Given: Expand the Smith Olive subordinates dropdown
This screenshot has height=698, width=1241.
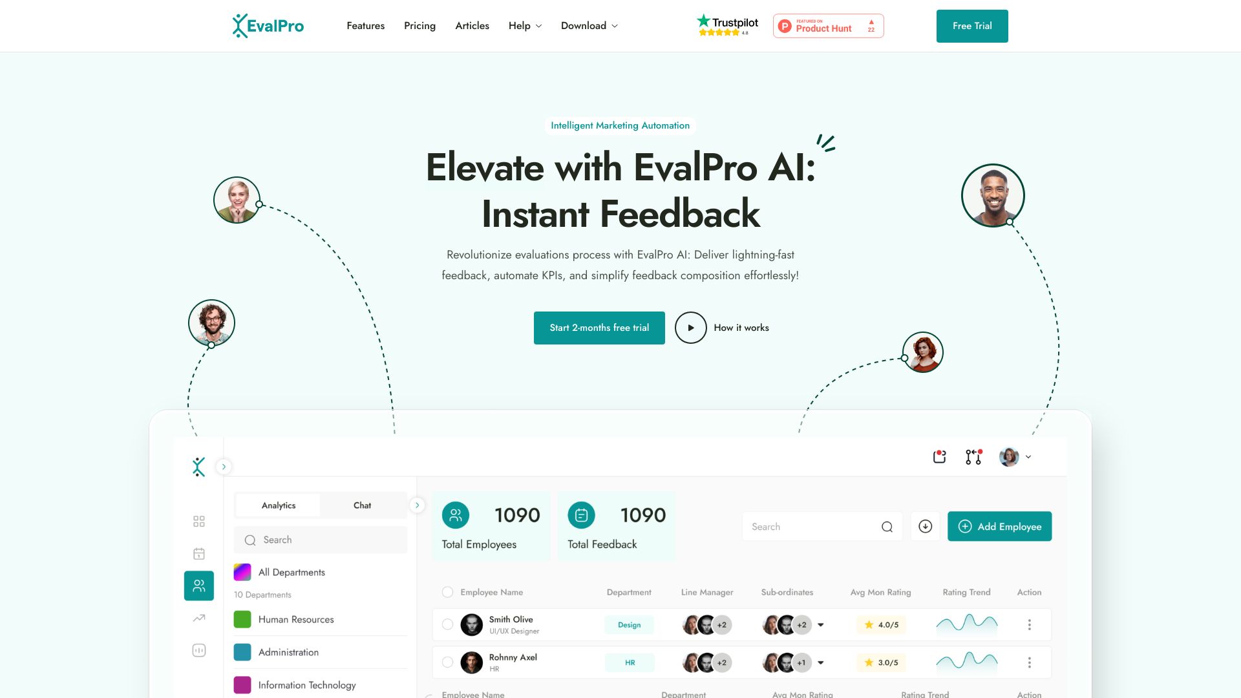Looking at the screenshot, I should [x=821, y=625].
